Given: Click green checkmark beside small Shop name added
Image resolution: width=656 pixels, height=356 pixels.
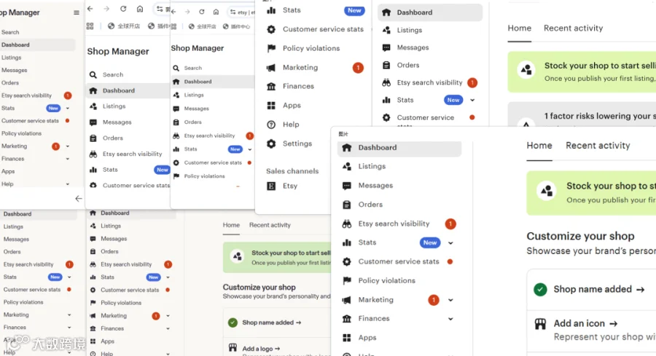Looking at the screenshot, I should tap(233, 323).
